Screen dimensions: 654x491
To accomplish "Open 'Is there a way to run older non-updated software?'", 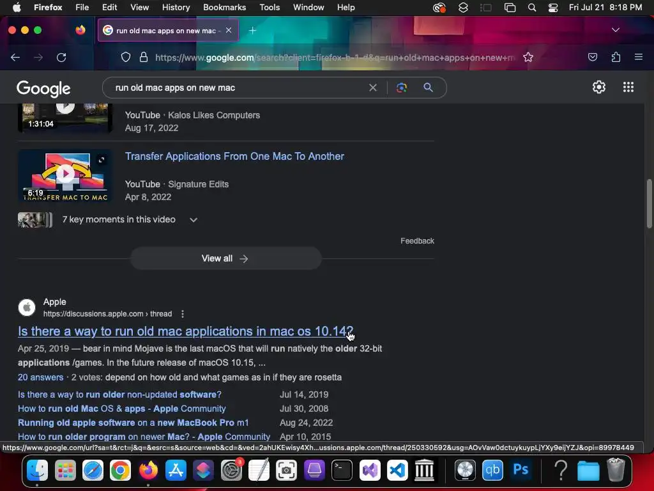I will [x=119, y=394].
